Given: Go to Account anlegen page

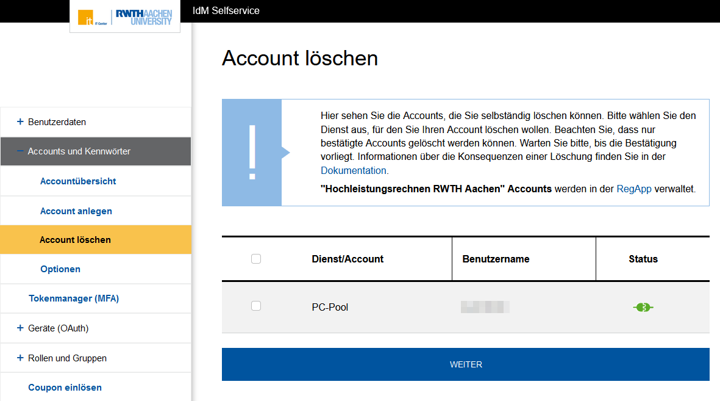Looking at the screenshot, I should [76, 211].
